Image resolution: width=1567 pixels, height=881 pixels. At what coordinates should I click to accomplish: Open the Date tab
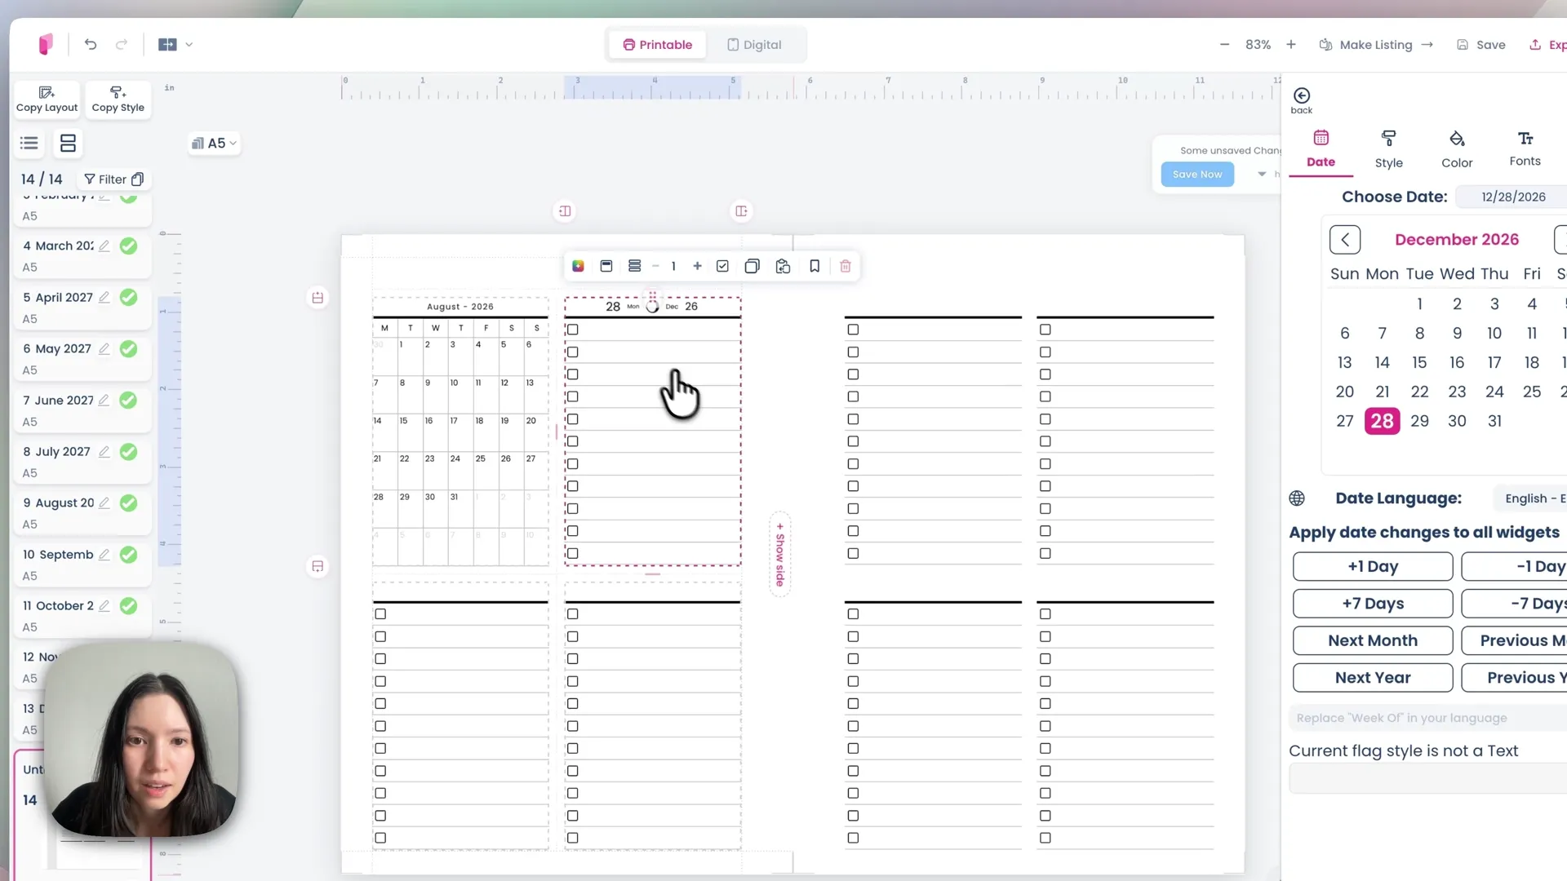(1321, 148)
